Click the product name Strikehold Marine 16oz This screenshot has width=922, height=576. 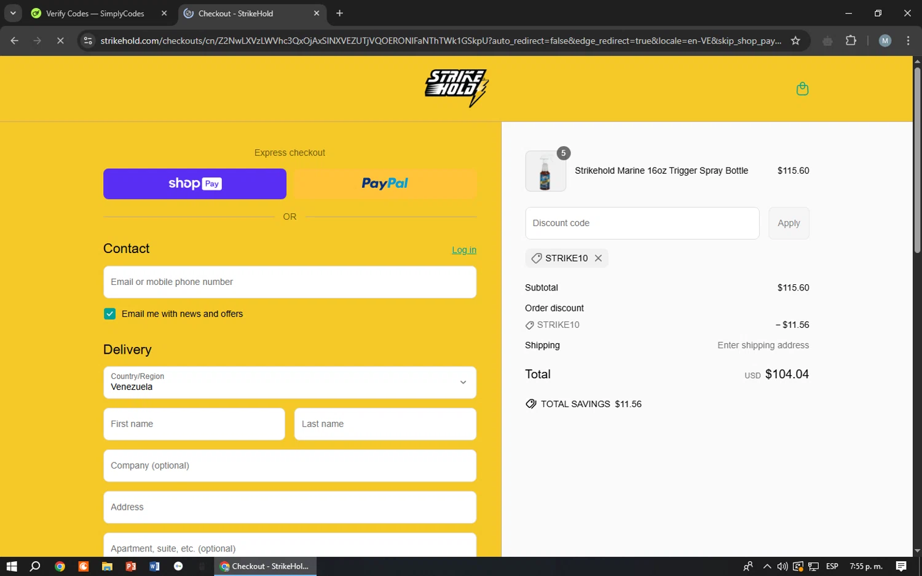[x=661, y=171]
